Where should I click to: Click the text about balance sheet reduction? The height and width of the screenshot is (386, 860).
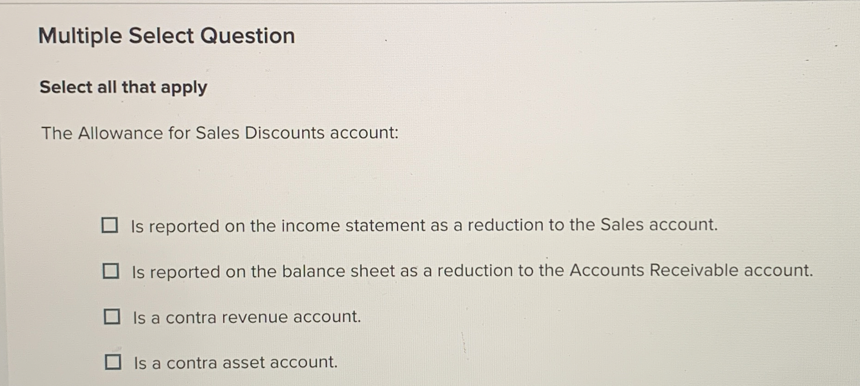click(472, 271)
